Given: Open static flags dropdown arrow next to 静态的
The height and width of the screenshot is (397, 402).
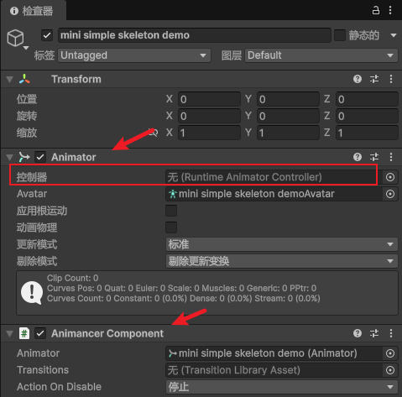Looking at the screenshot, I should [x=394, y=35].
